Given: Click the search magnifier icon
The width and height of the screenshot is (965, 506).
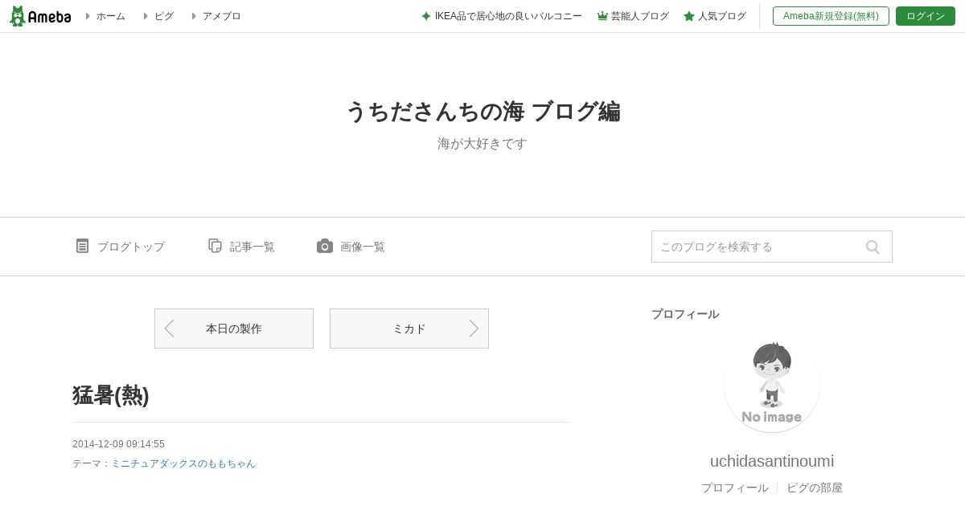Looking at the screenshot, I should coord(873,247).
